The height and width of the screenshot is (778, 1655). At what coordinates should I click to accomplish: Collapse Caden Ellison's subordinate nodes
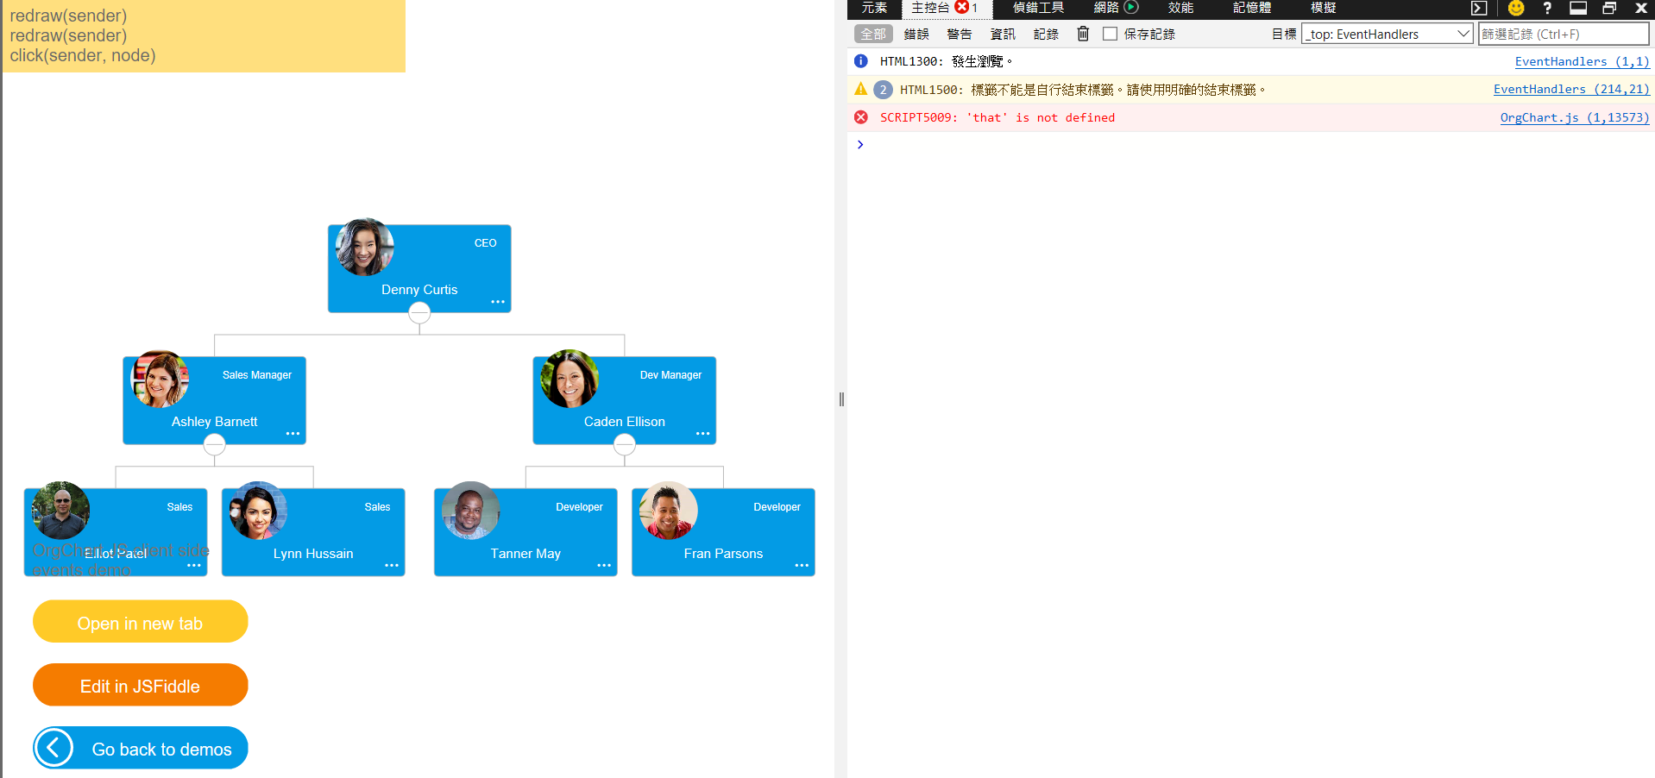624,445
